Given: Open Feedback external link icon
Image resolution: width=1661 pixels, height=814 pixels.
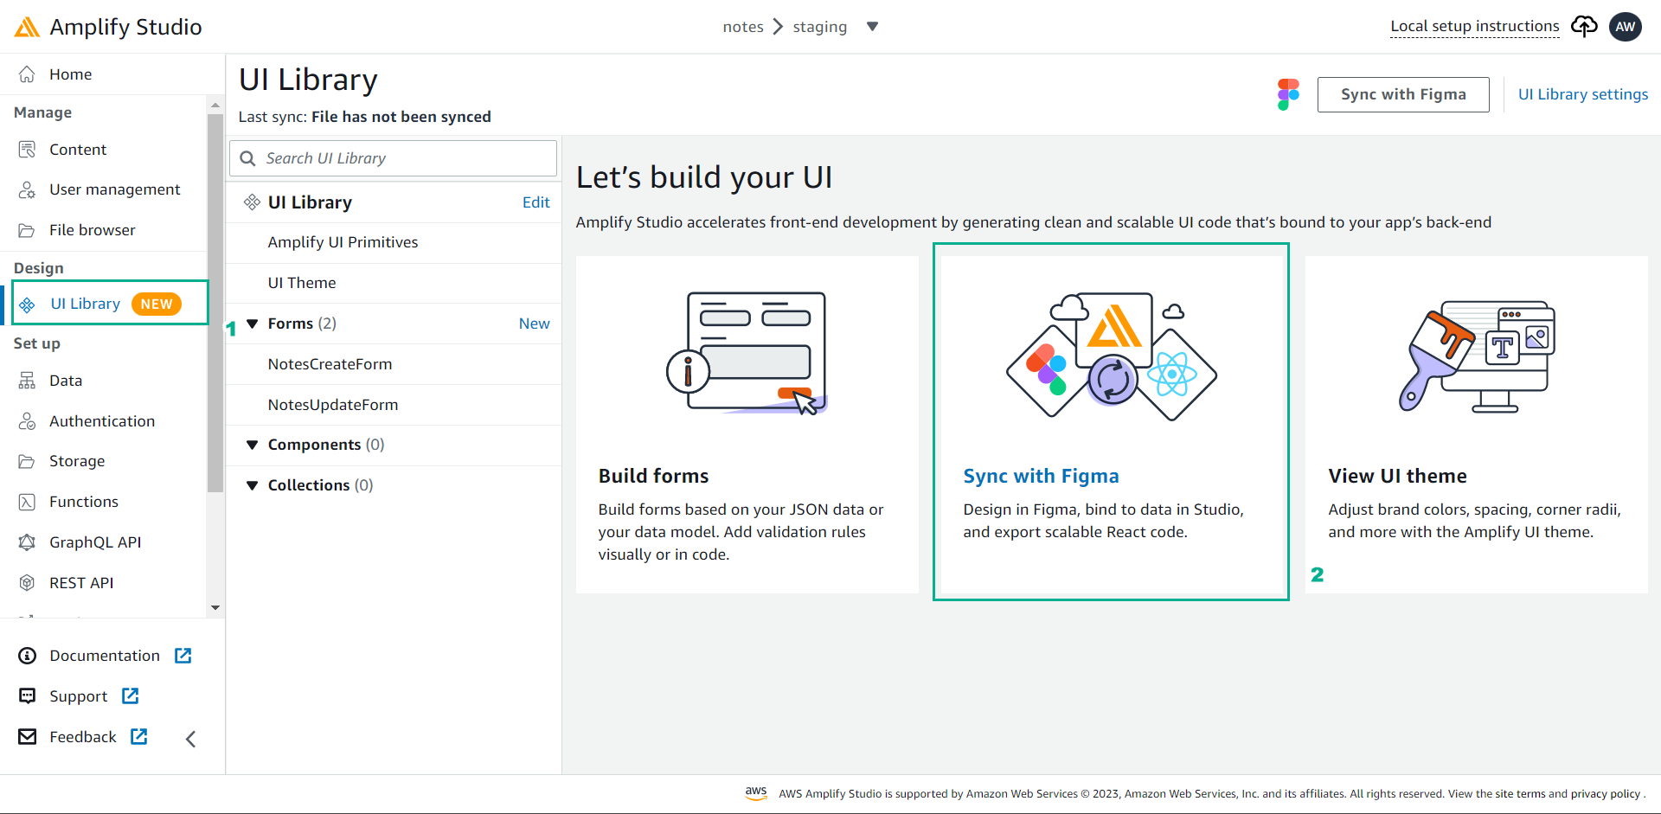Looking at the screenshot, I should tap(139, 736).
